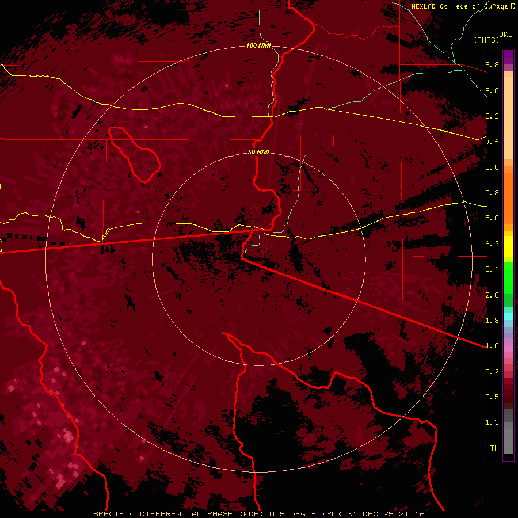
Task: Click the 4.2 value on color scale
Action: [x=492, y=244]
